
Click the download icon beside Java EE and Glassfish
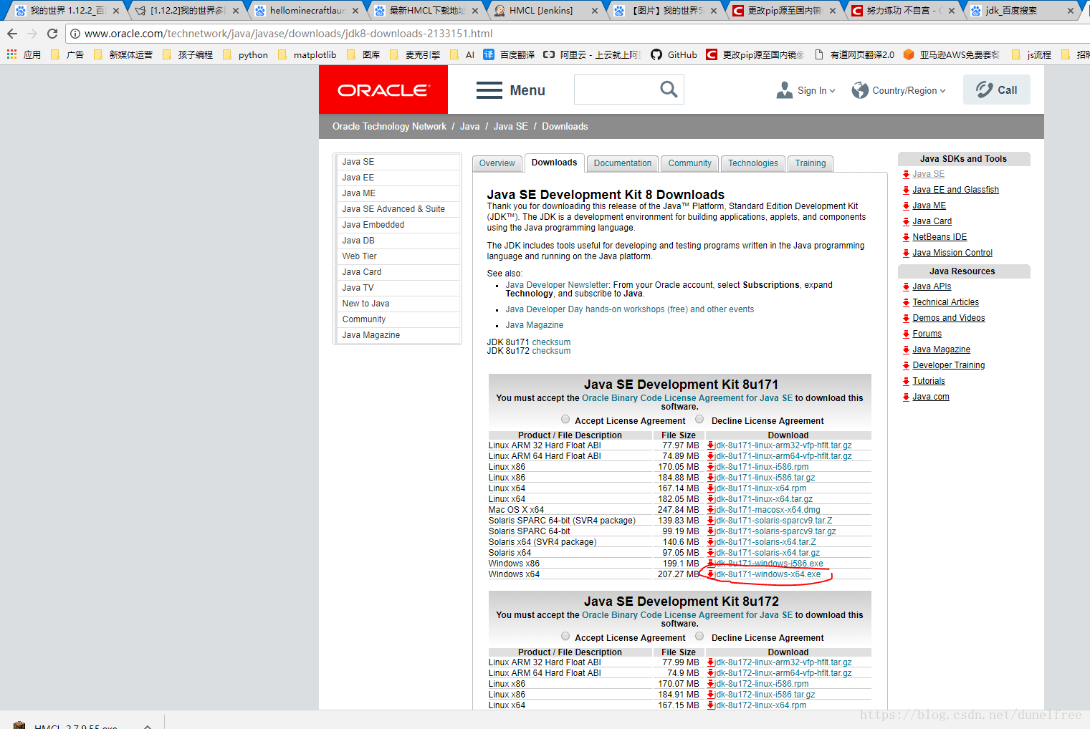[x=907, y=190]
